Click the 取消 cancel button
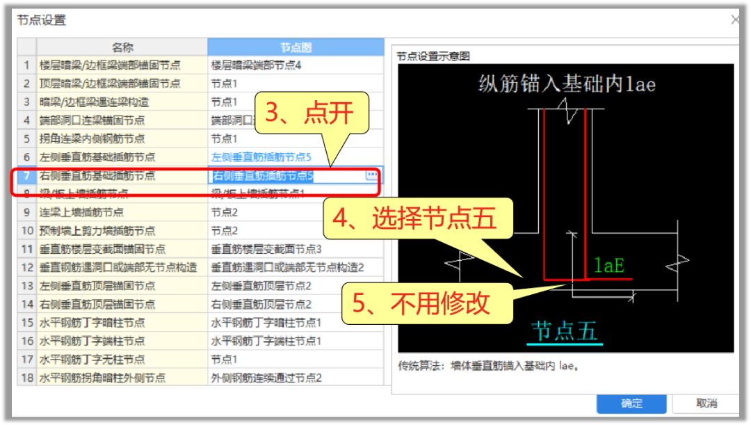The width and height of the screenshot is (751, 425). (706, 403)
